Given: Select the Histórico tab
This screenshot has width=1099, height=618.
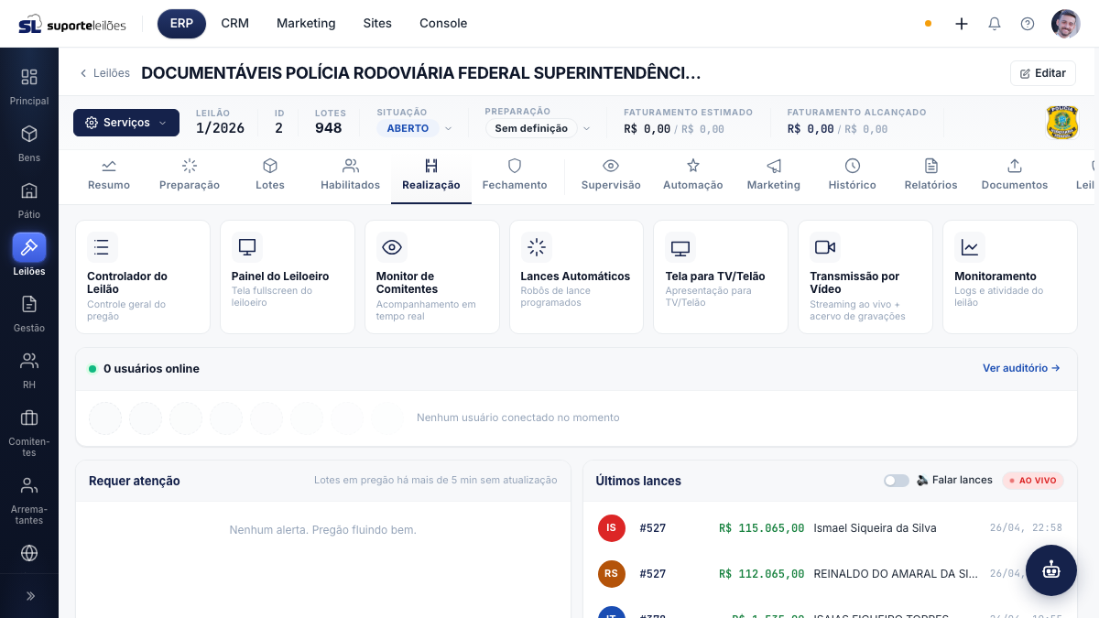Looking at the screenshot, I should point(853,175).
